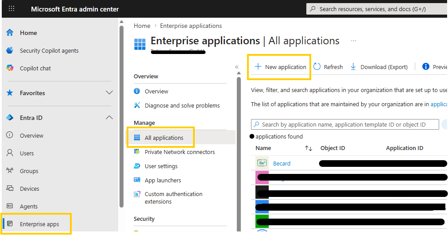Click the Agents icon in sidebar

point(10,206)
